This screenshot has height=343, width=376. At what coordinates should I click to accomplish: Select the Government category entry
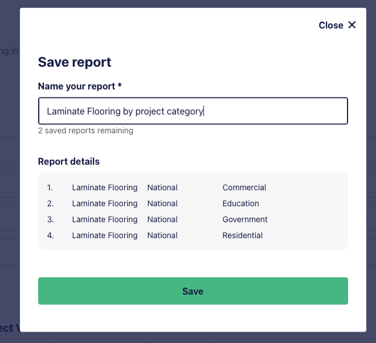tap(245, 219)
